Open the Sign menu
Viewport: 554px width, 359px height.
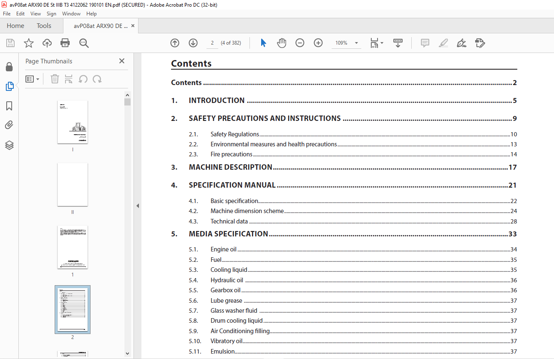pos(52,14)
